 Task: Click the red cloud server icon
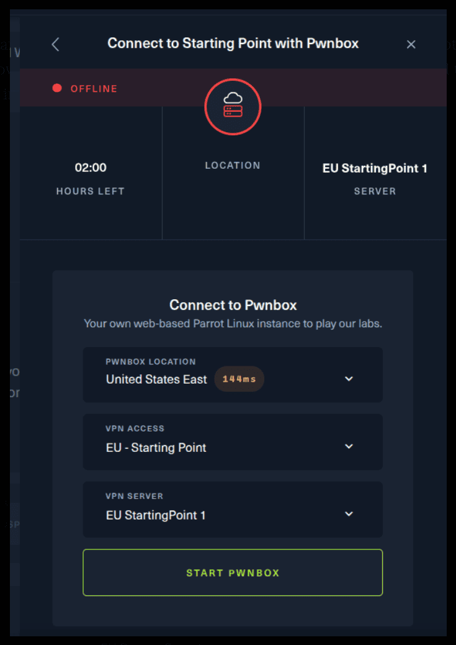(x=233, y=107)
